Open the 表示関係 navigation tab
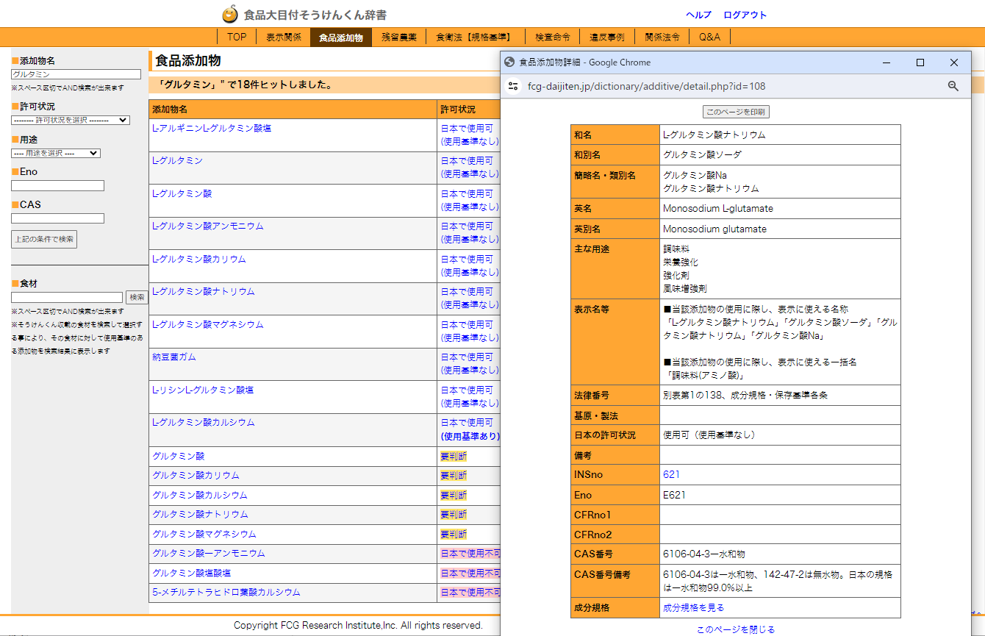This screenshot has height=636, width=985. 283,37
